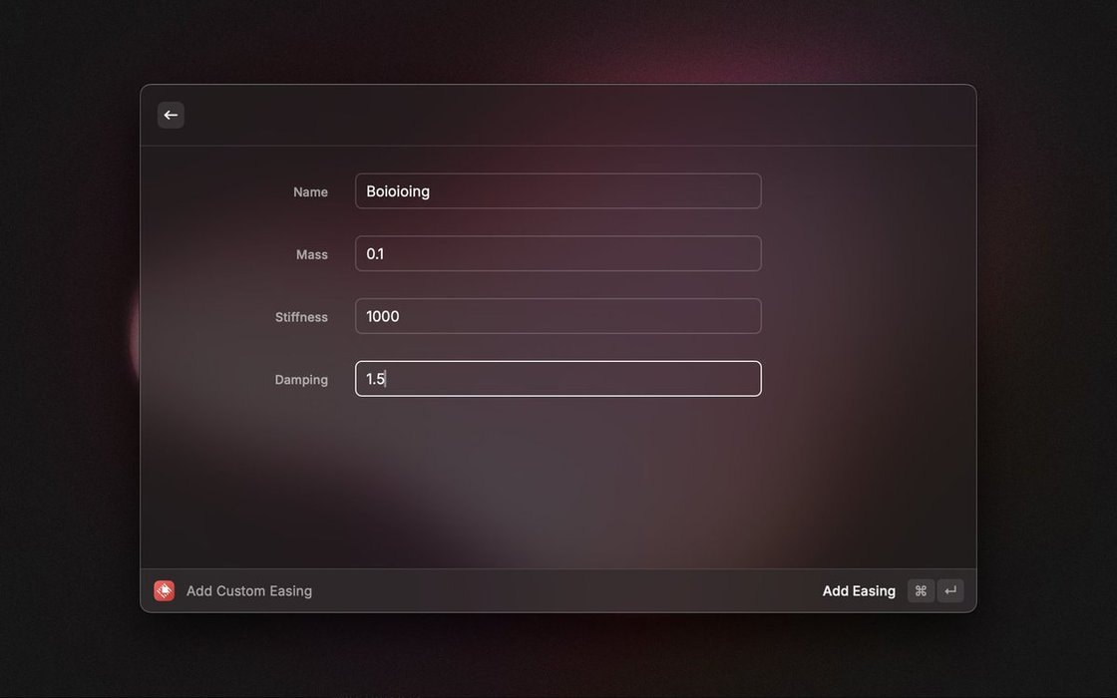Focus the Mass field with 0.1

pos(558,253)
